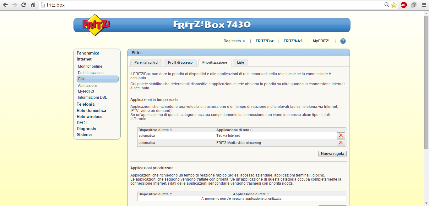Expand Rete domestica in the sidebar
The width and height of the screenshot is (429, 206).
[91, 110]
